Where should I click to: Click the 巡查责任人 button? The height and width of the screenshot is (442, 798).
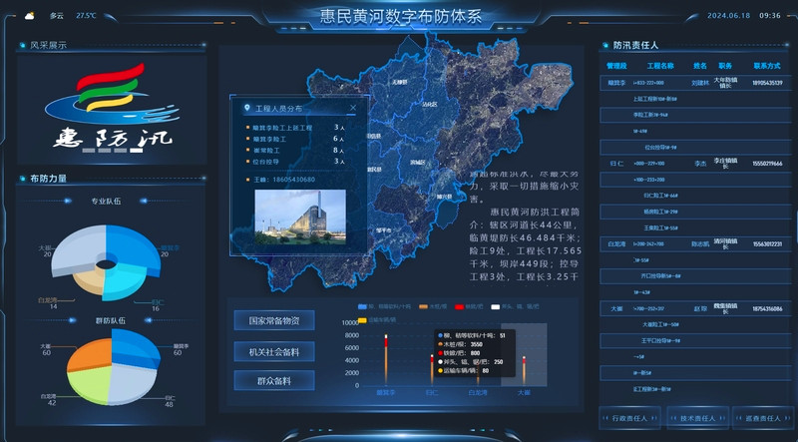click(762, 417)
